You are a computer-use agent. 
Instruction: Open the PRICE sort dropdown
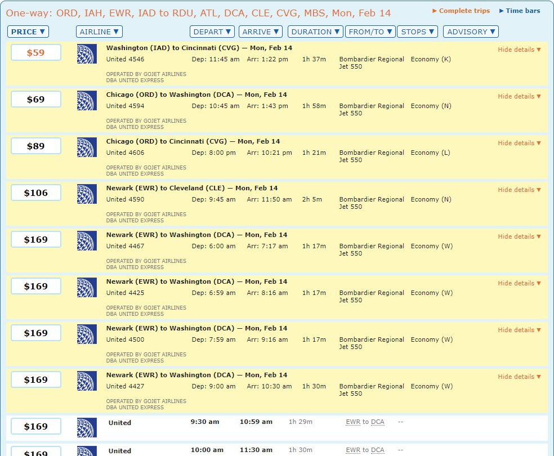[28, 32]
